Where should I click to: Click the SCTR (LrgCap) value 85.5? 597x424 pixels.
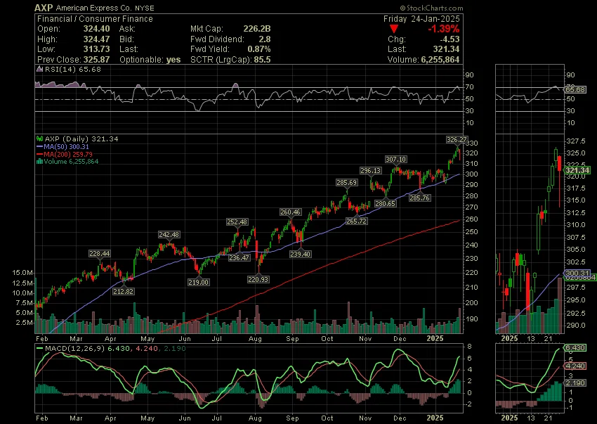(x=262, y=60)
